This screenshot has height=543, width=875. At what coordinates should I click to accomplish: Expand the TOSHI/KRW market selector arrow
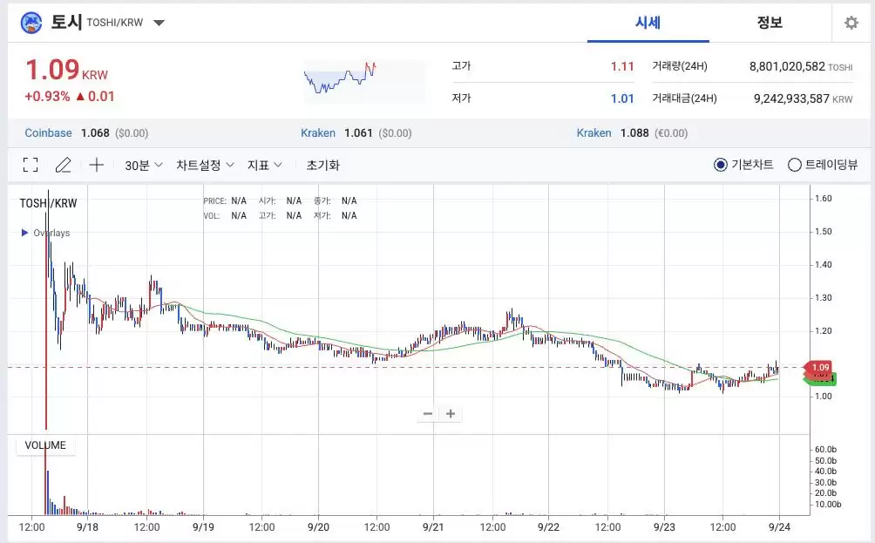click(159, 23)
